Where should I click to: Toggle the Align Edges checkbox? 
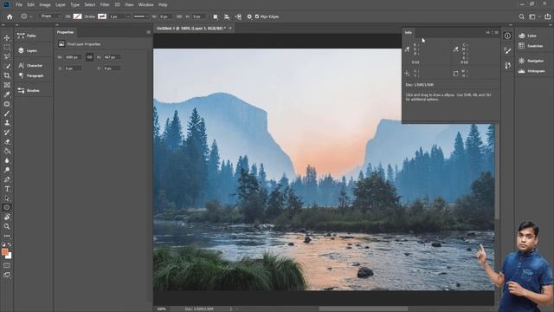[257, 16]
